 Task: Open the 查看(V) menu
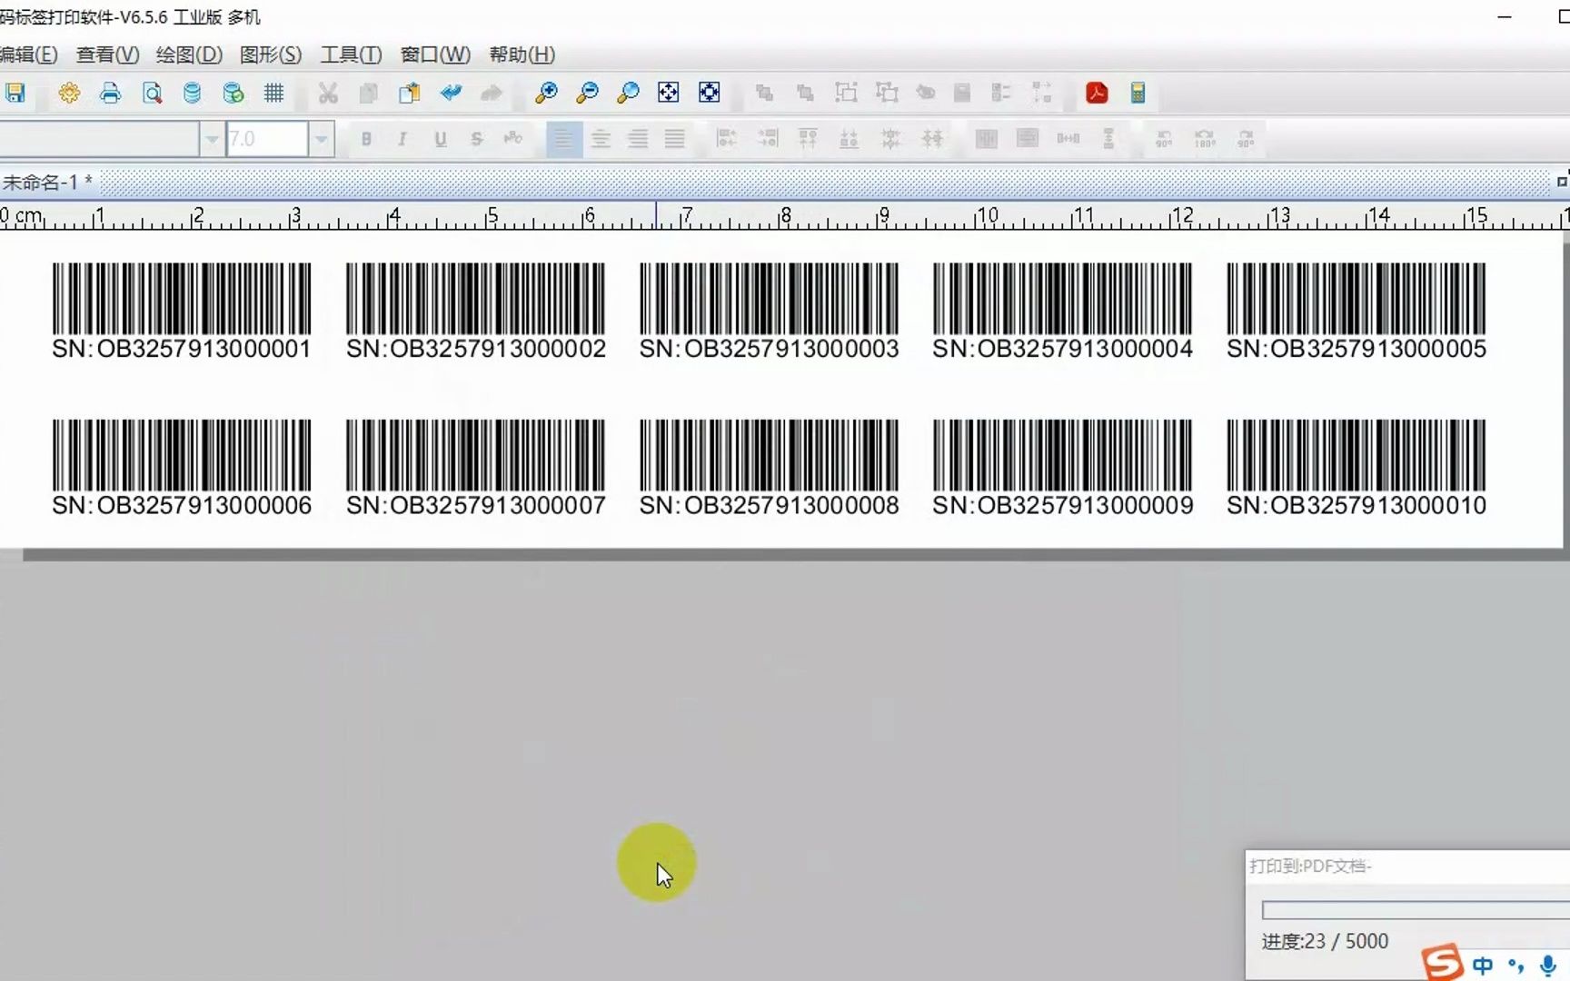[107, 54]
